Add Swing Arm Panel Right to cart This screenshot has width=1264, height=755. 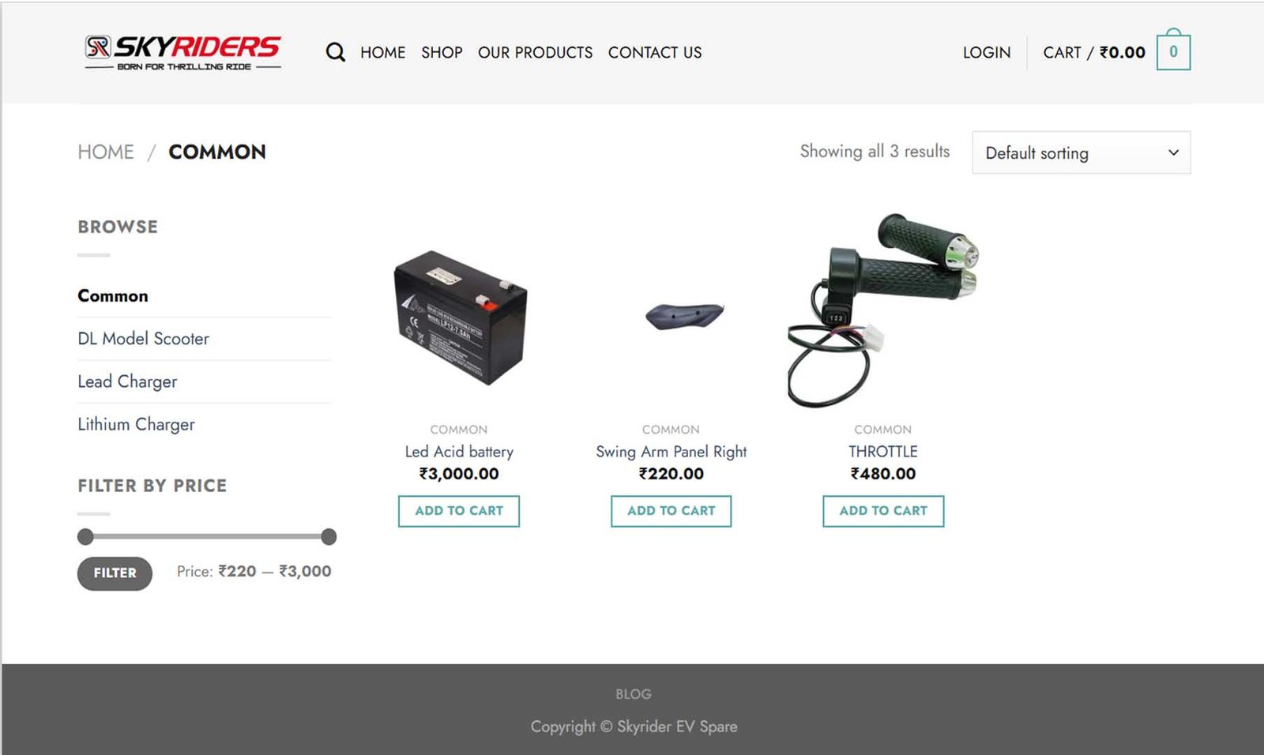point(671,511)
